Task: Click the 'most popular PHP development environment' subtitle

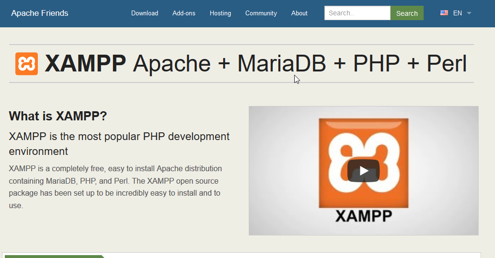Action: pyautogui.click(x=119, y=144)
